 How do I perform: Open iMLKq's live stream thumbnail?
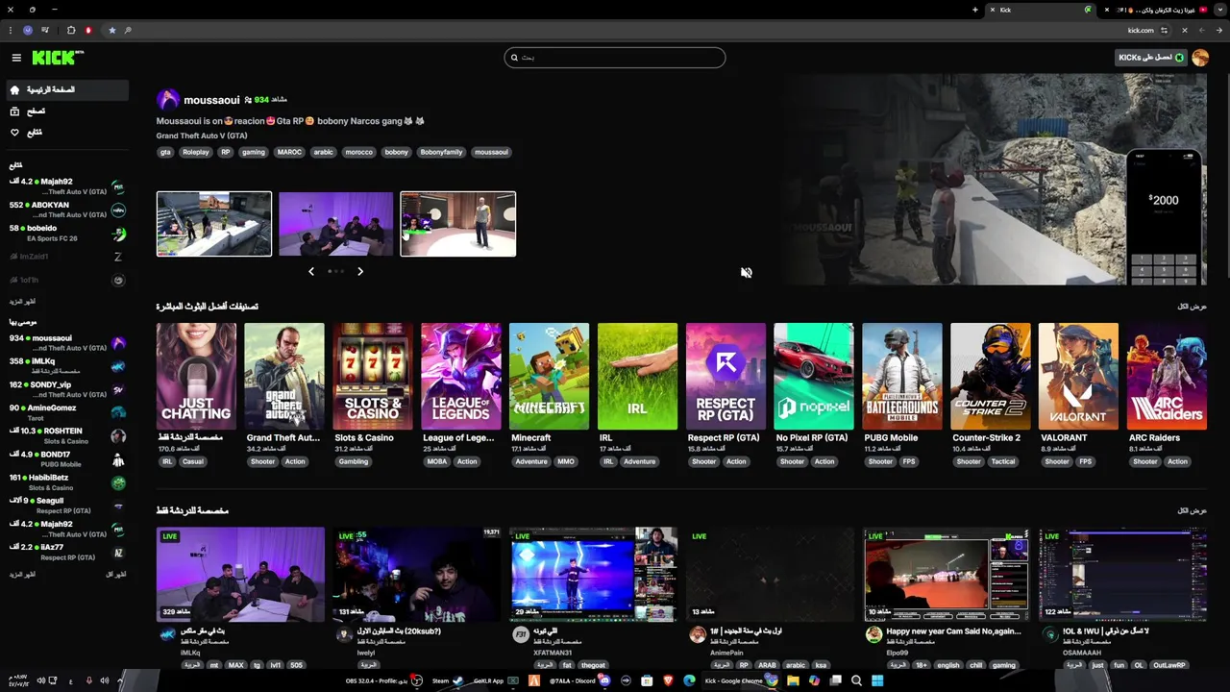[241, 574]
